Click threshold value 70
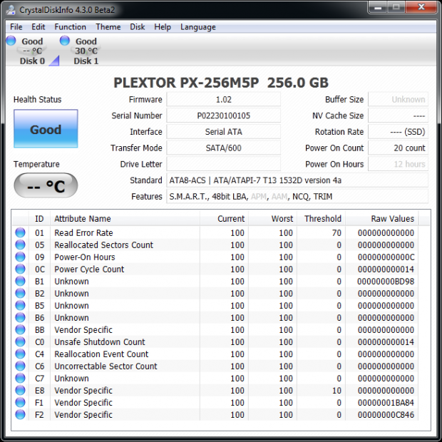Screen dimensions: 442x442 (336, 233)
